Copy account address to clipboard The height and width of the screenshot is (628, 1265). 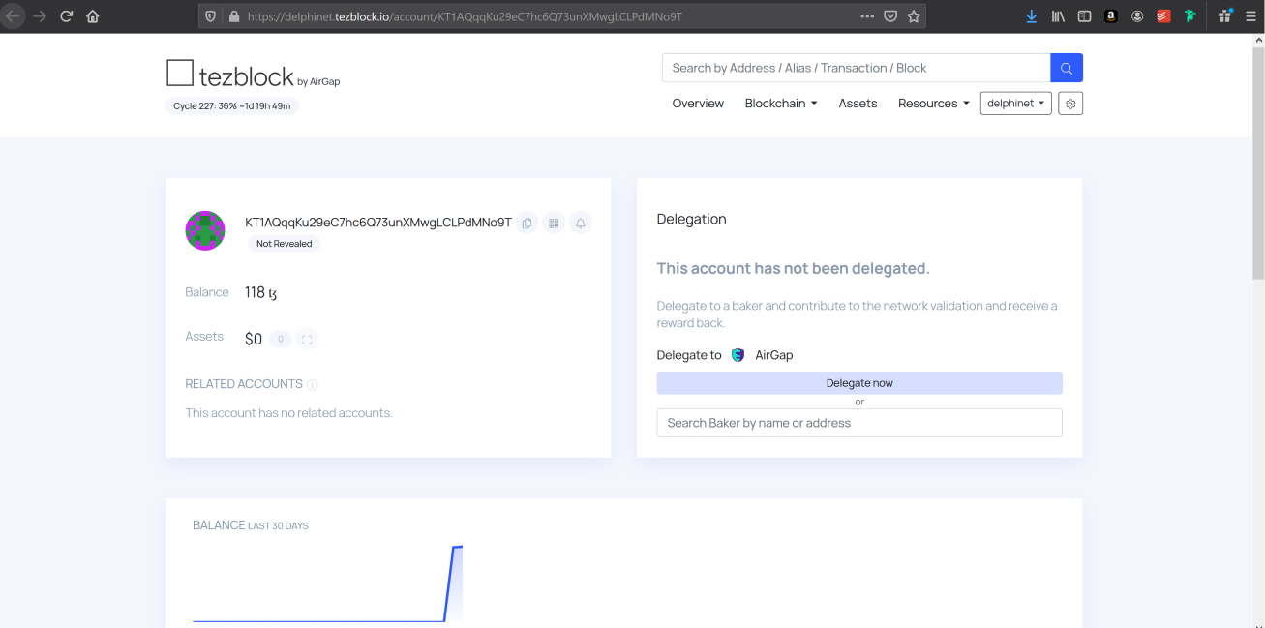pos(527,223)
